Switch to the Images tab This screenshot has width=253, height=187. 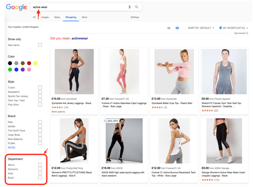tap(45, 17)
